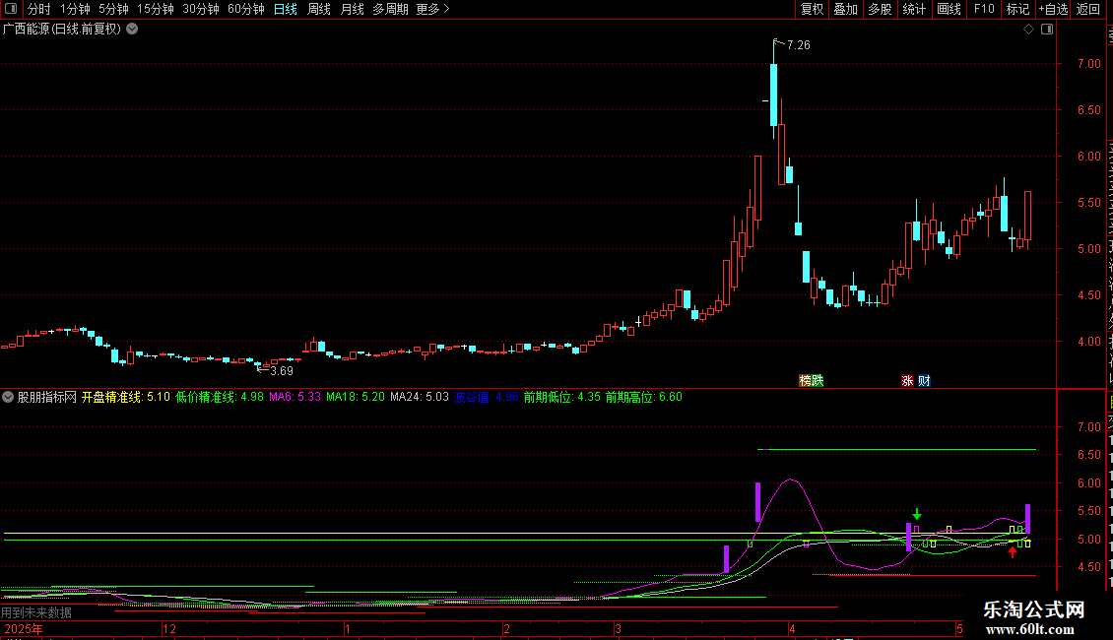The height and width of the screenshot is (640, 1113).
Task: Click the 复权 button
Action: [x=812, y=9]
